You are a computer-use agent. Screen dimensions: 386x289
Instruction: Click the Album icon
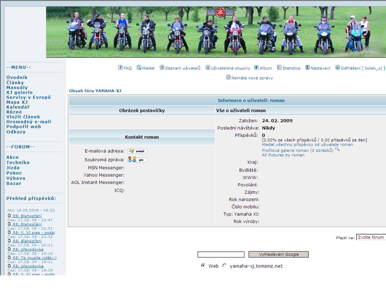pos(256,67)
